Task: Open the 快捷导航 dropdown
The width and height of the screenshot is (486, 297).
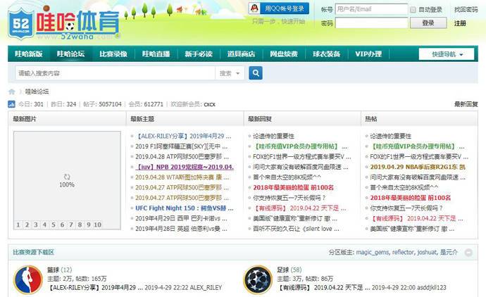Action: pos(446,54)
